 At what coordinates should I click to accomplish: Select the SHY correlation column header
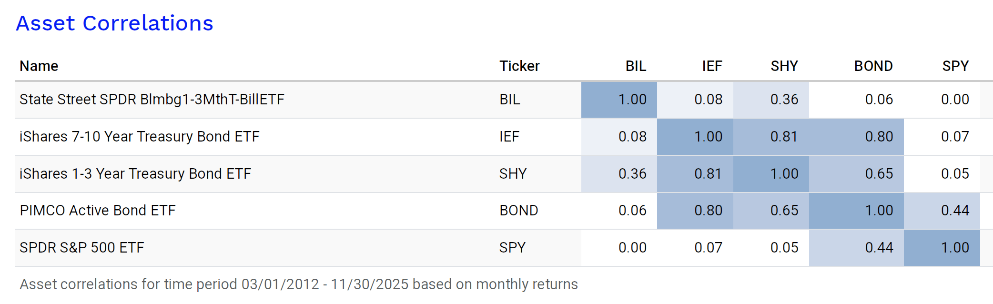(784, 66)
